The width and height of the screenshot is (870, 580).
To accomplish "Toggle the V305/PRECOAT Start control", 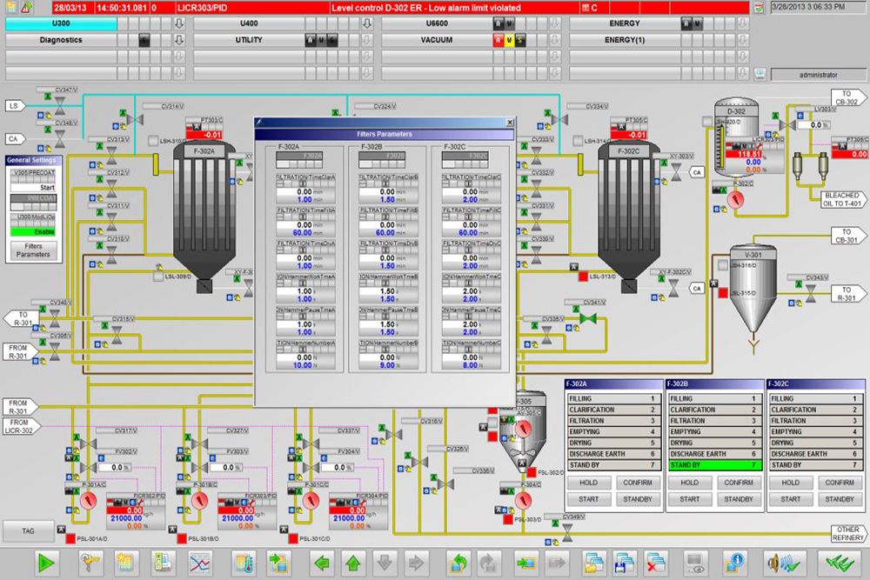I will pos(32,187).
